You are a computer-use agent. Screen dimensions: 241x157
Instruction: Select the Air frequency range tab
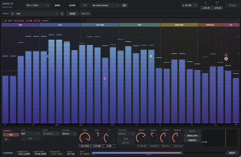(x=231, y=25)
